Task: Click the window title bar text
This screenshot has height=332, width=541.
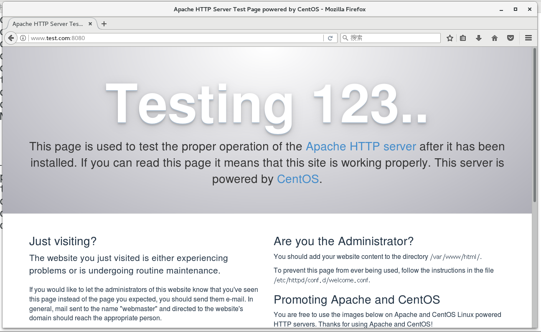Action: 269,9
